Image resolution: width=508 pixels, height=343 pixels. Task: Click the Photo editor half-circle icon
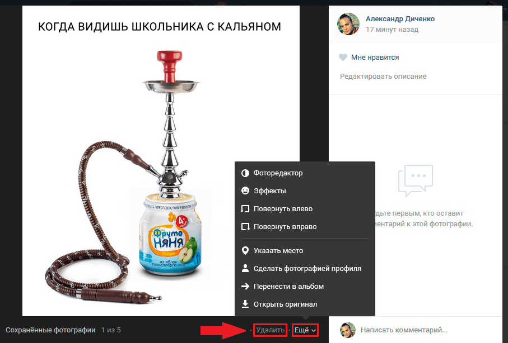pos(245,173)
